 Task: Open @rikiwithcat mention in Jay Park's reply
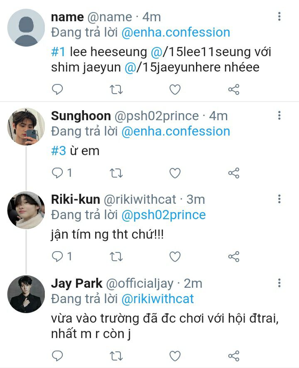coord(157,299)
